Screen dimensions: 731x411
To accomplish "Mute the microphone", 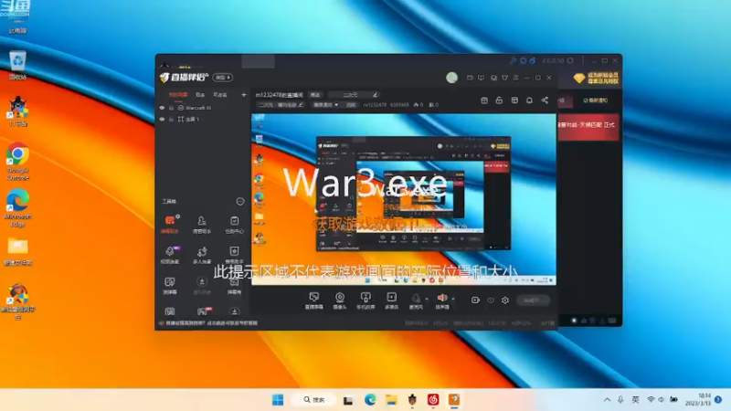I will pos(416,300).
